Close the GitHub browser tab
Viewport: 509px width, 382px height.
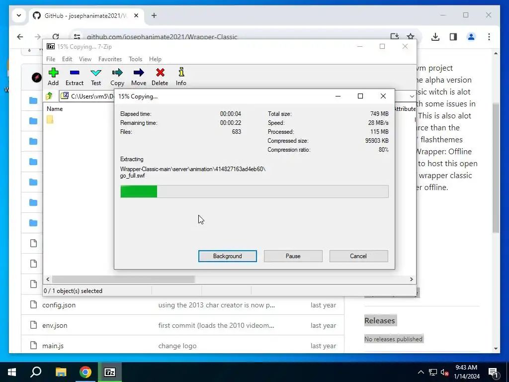click(x=136, y=15)
